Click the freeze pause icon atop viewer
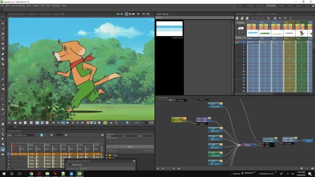 138,14
